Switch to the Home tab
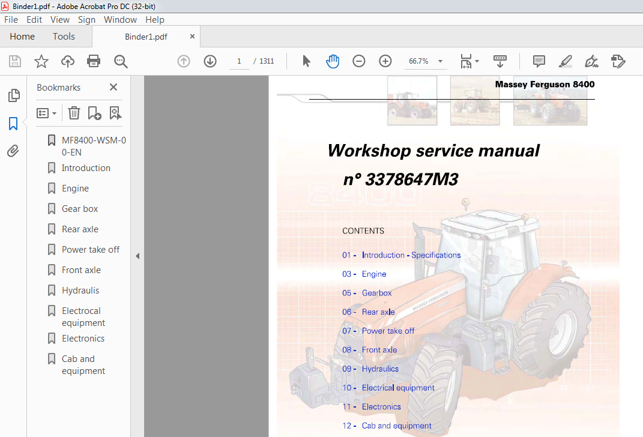This screenshot has height=437, width=643. click(x=22, y=37)
